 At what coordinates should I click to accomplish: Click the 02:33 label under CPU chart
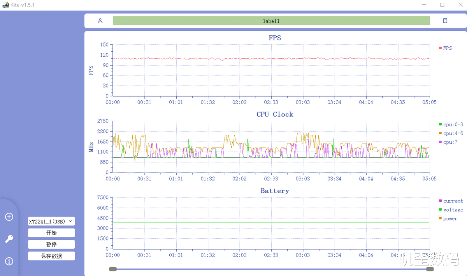271,179
